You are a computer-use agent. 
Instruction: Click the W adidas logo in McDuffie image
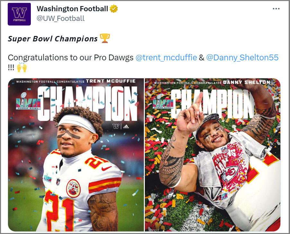click(121, 126)
